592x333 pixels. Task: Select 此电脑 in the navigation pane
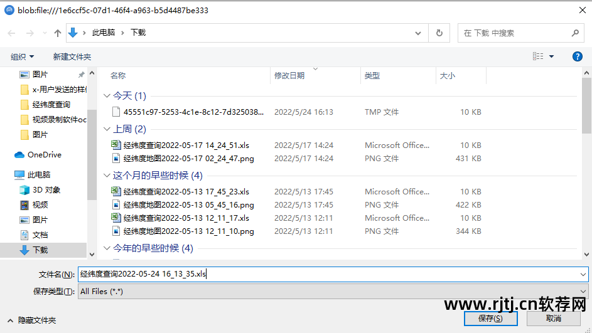point(39,174)
